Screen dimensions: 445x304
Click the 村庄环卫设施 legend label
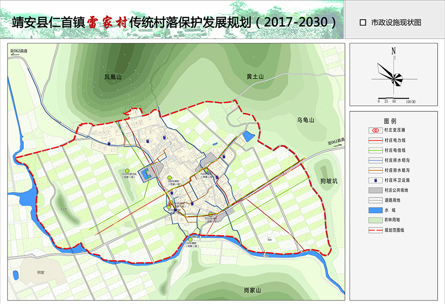pos(397,180)
